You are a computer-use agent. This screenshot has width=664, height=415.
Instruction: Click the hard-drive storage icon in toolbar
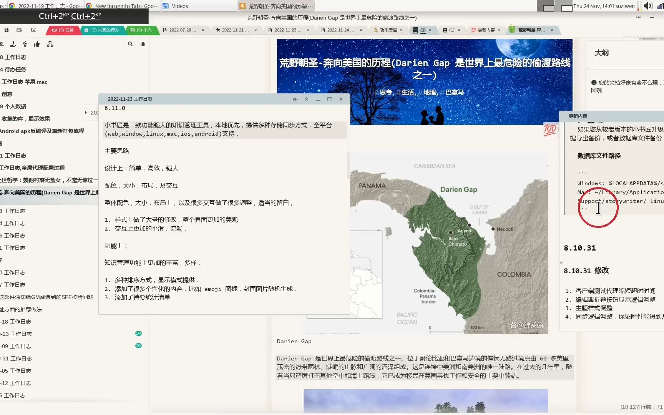tap(19, 30)
